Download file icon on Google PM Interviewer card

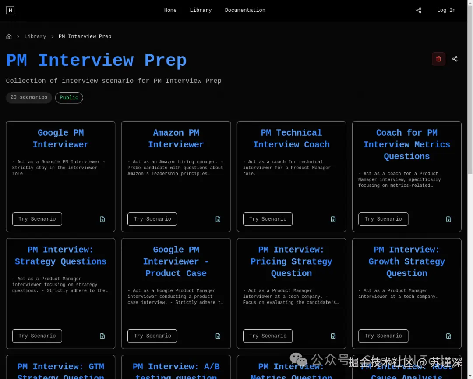tap(102, 219)
